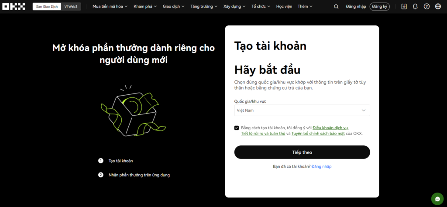Click the OKX logo
This screenshot has width=447, height=207.
(x=14, y=7)
